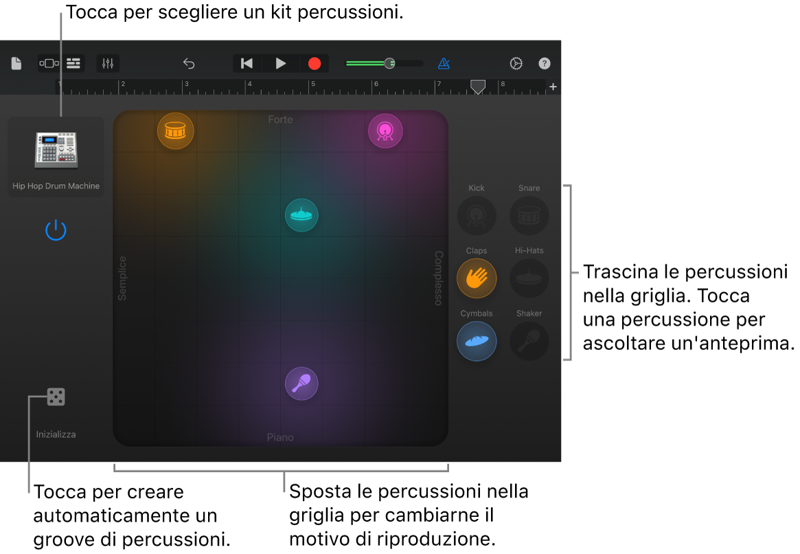Screen dimensions: 800x554
Task: Disable the Claps instrument
Action: 477,278
